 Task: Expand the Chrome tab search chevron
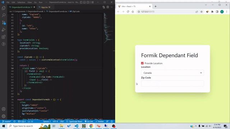pos(206,5)
